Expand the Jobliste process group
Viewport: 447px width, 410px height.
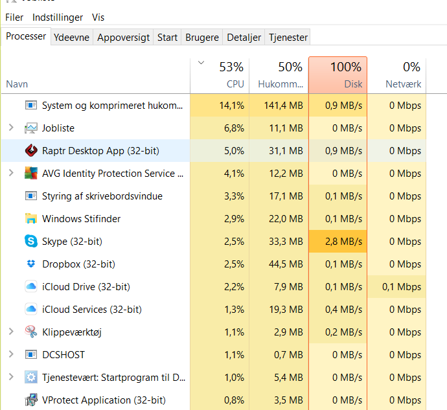coord(10,128)
